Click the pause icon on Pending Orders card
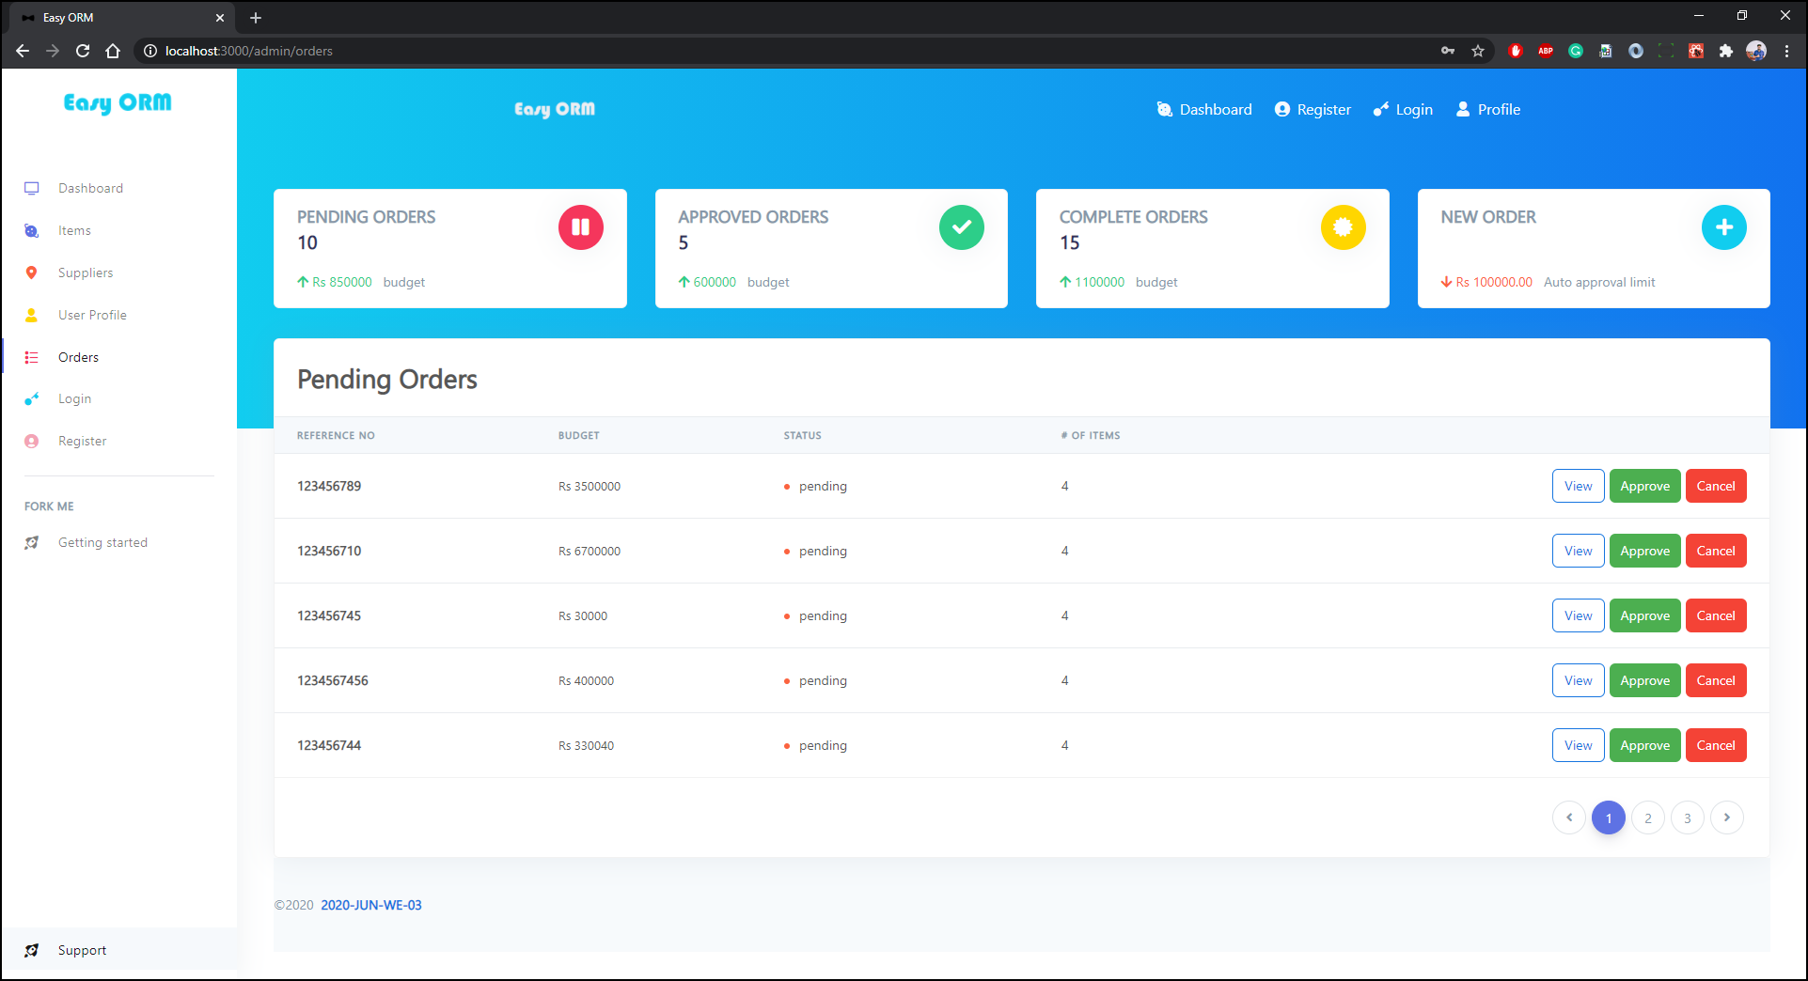This screenshot has width=1808, height=981. (x=580, y=227)
